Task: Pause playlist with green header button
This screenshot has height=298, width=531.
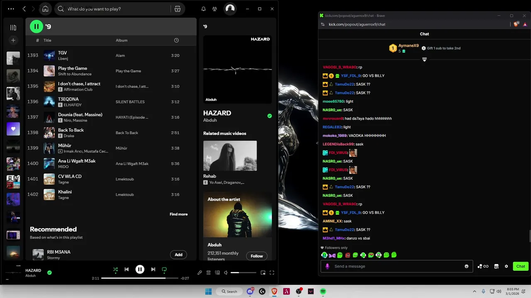Action: click(x=37, y=26)
